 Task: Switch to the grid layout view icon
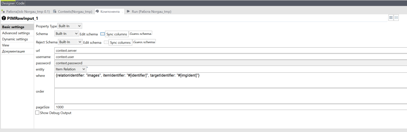(x=391, y=18)
